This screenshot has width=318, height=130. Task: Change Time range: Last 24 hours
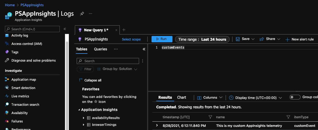(202, 39)
